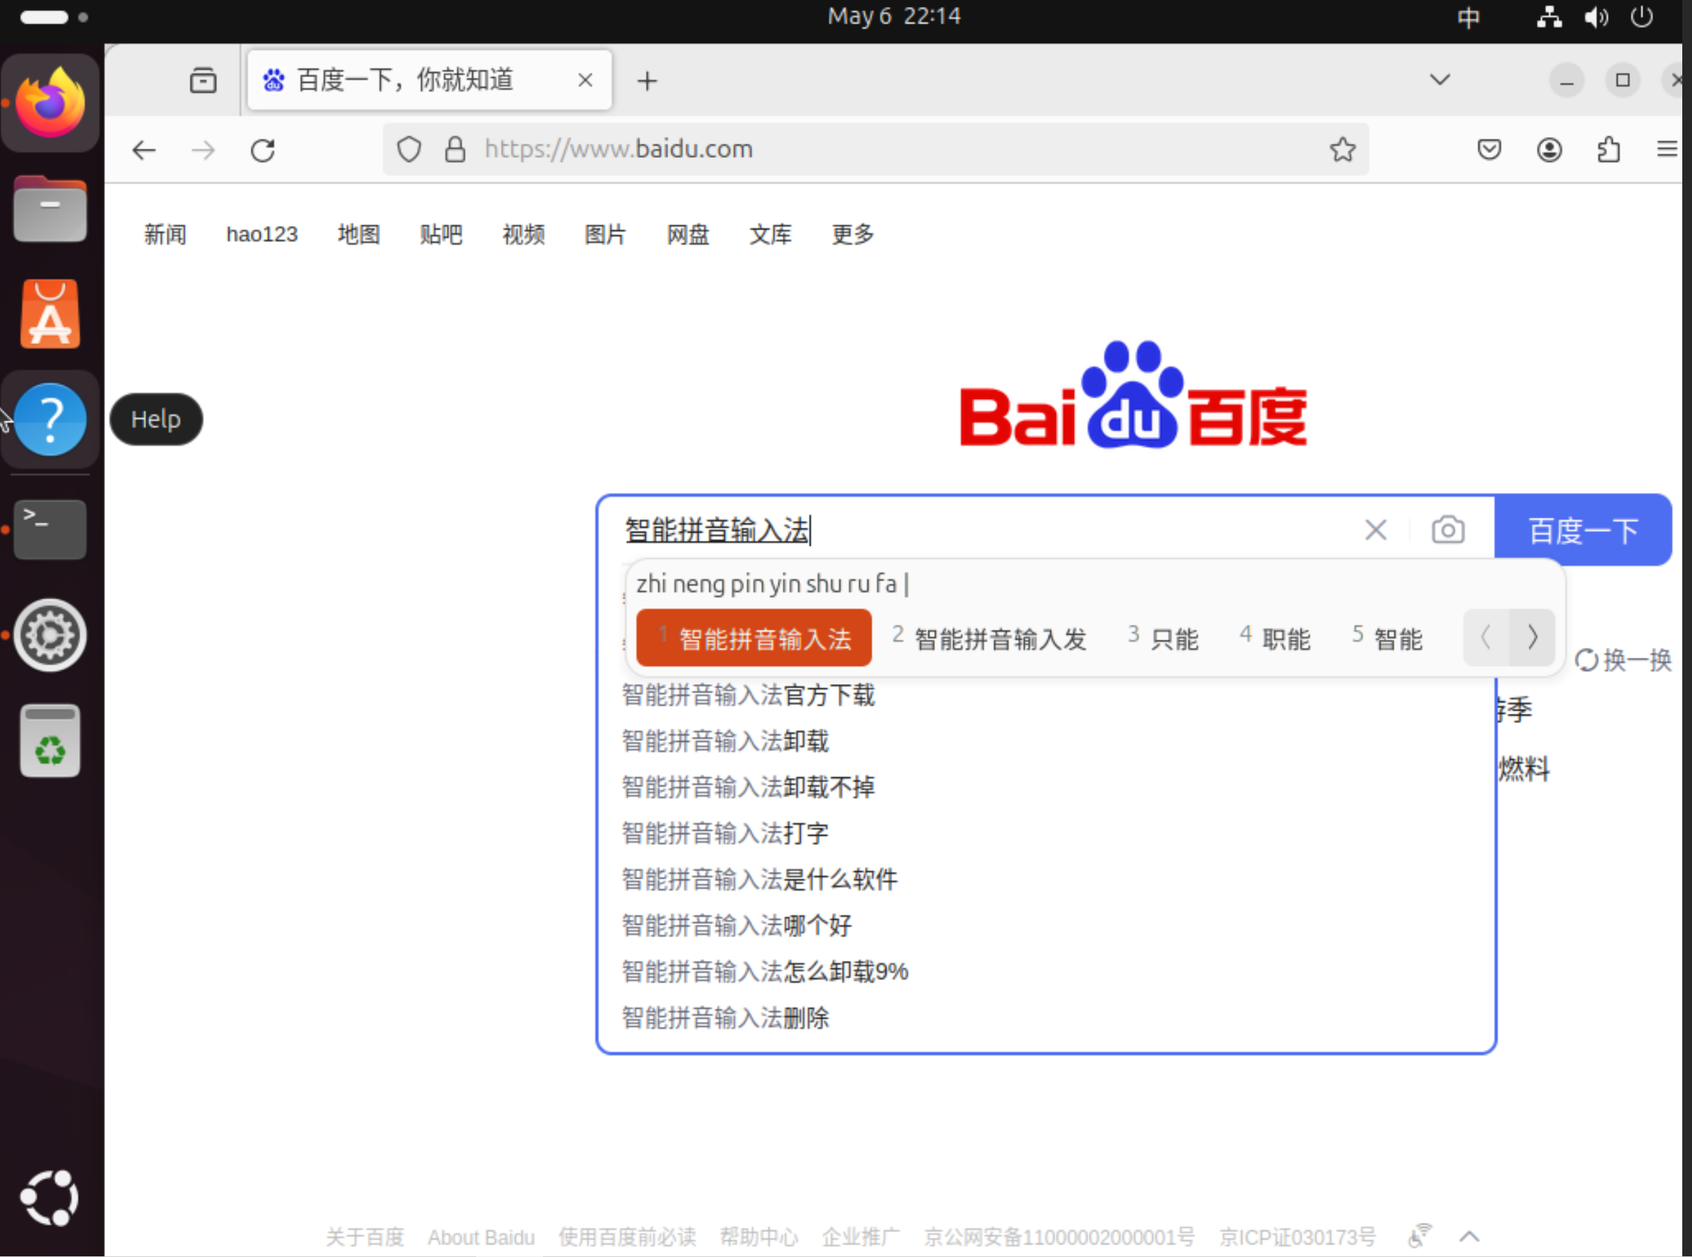Show previous page of pinyin candidates
Image resolution: width=1692 pixels, height=1257 pixels.
pos(1487,637)
